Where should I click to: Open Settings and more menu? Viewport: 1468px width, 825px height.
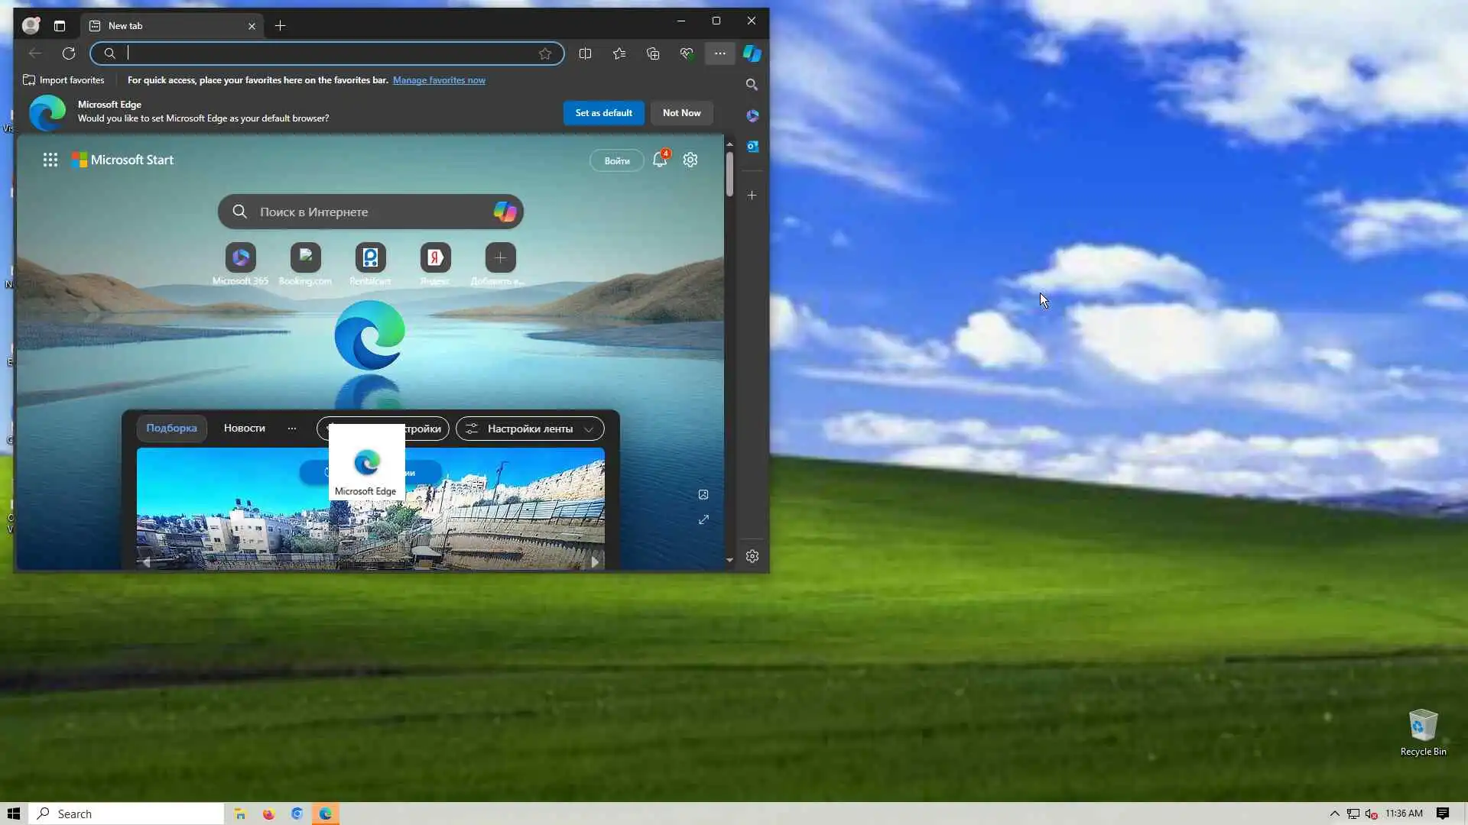pos(719,53)
